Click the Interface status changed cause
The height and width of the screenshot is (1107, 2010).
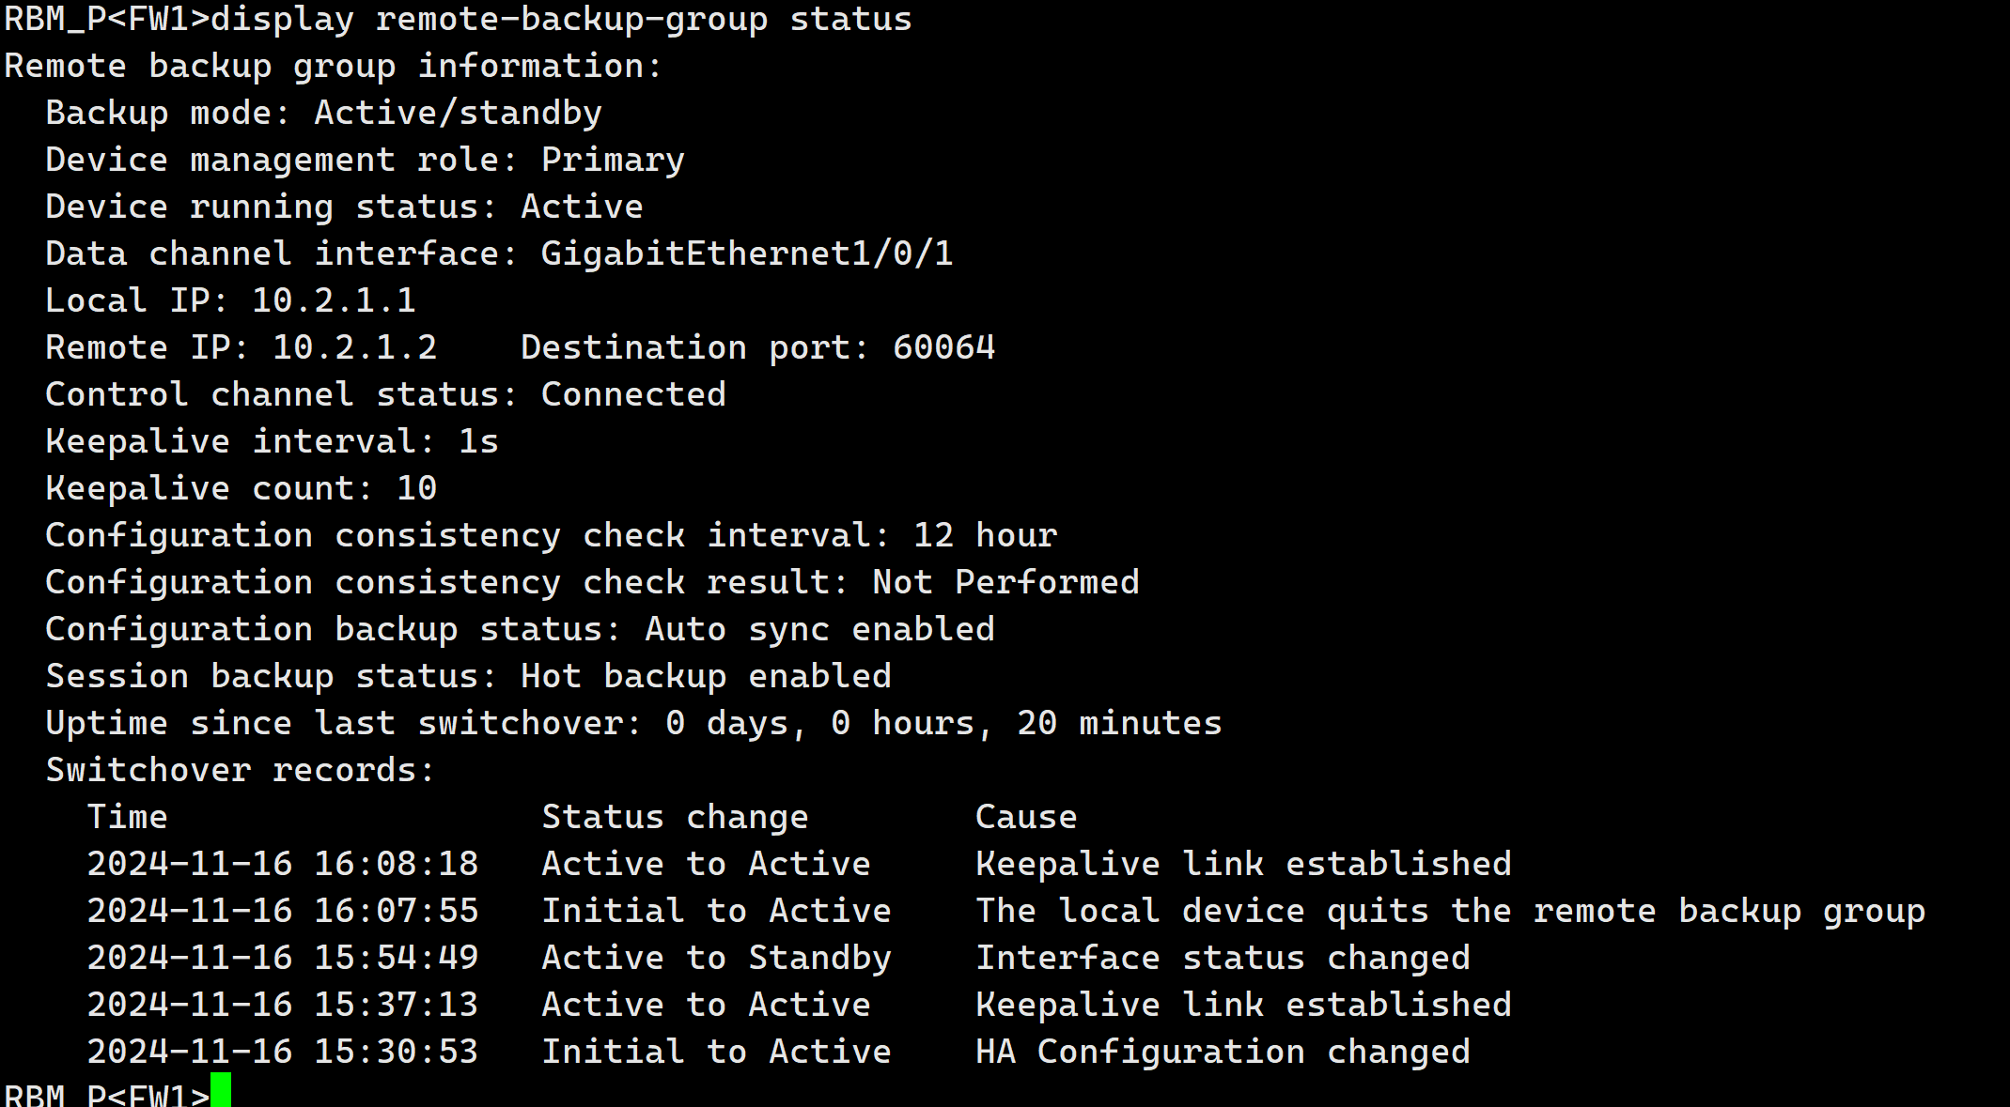1223,959
